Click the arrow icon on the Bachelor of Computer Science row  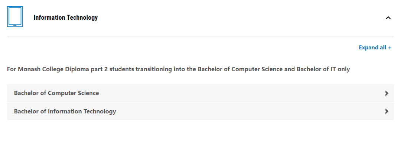[x=387, y=93]
